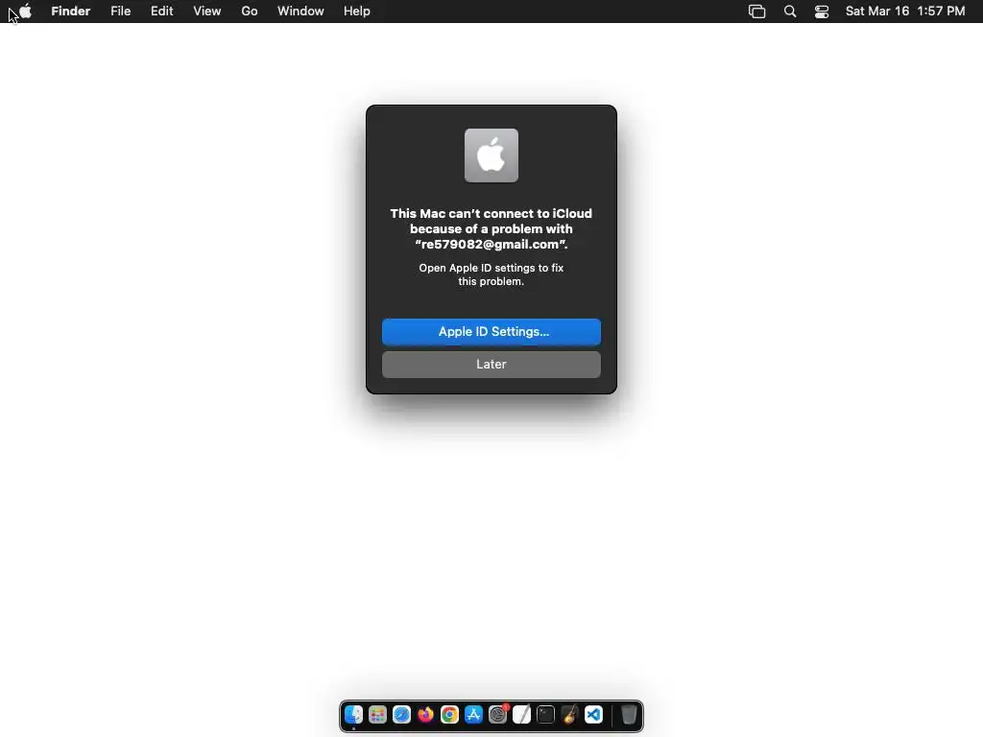Open Spotlight search magnifier icon
The image size is (983, 737).
pos(790,12)
